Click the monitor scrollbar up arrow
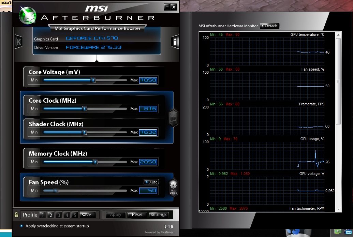The height and width of the screenshot is (237, 353). 338,35
